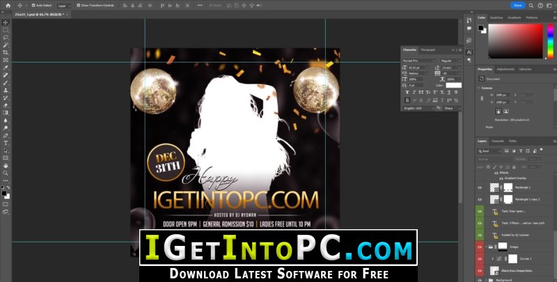Select the Zoom tool
Viewport: 557px width, 282px height.
pos(6,173)
